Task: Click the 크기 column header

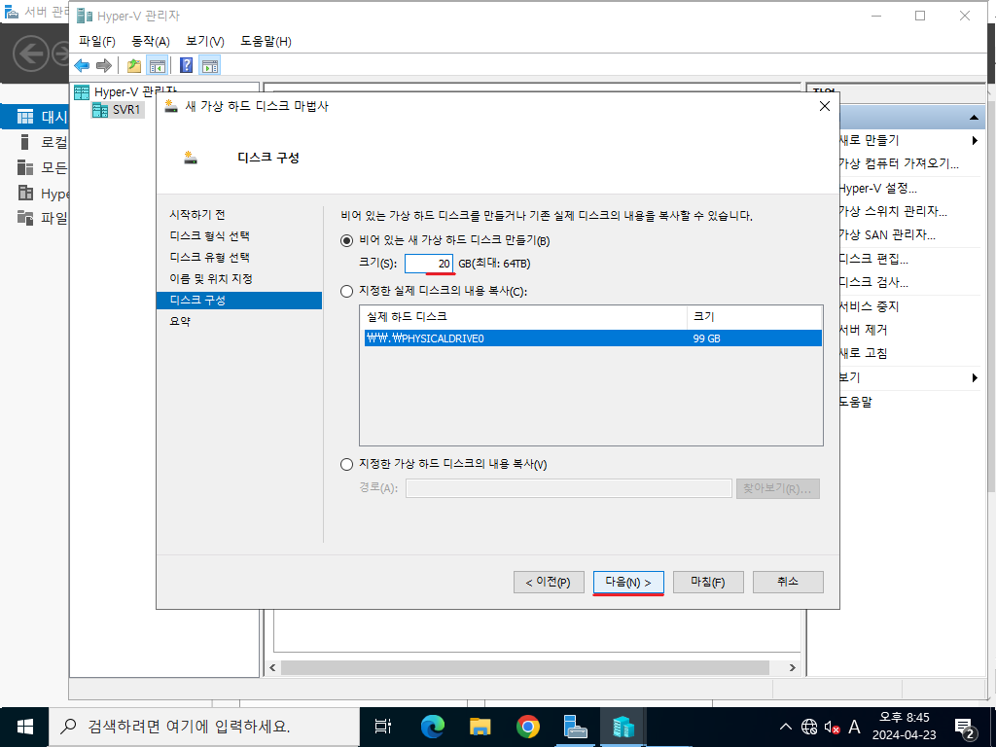Action: [x=755, y=316]
